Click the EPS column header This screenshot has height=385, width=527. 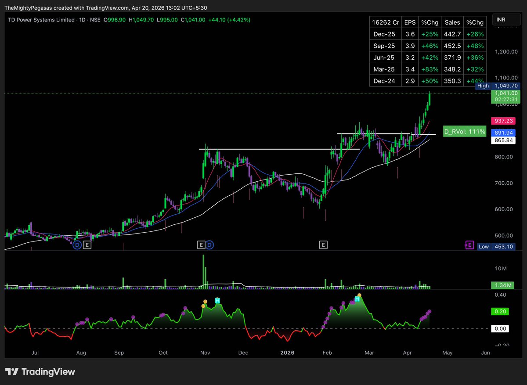click(409, 22)
